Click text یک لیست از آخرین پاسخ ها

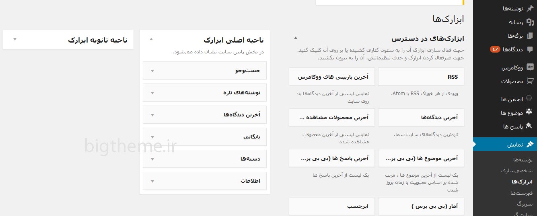pyautogui.click(x=341, y=175)
